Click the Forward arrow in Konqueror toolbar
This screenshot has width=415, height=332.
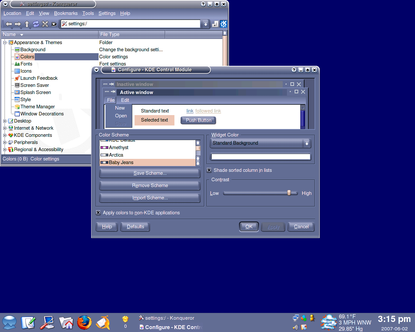18,24
